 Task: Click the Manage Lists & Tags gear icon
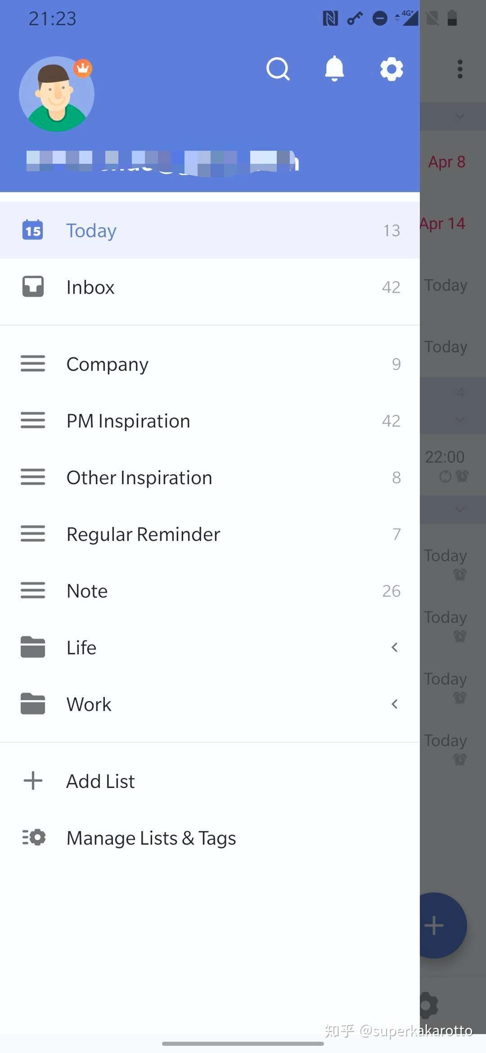34,837
